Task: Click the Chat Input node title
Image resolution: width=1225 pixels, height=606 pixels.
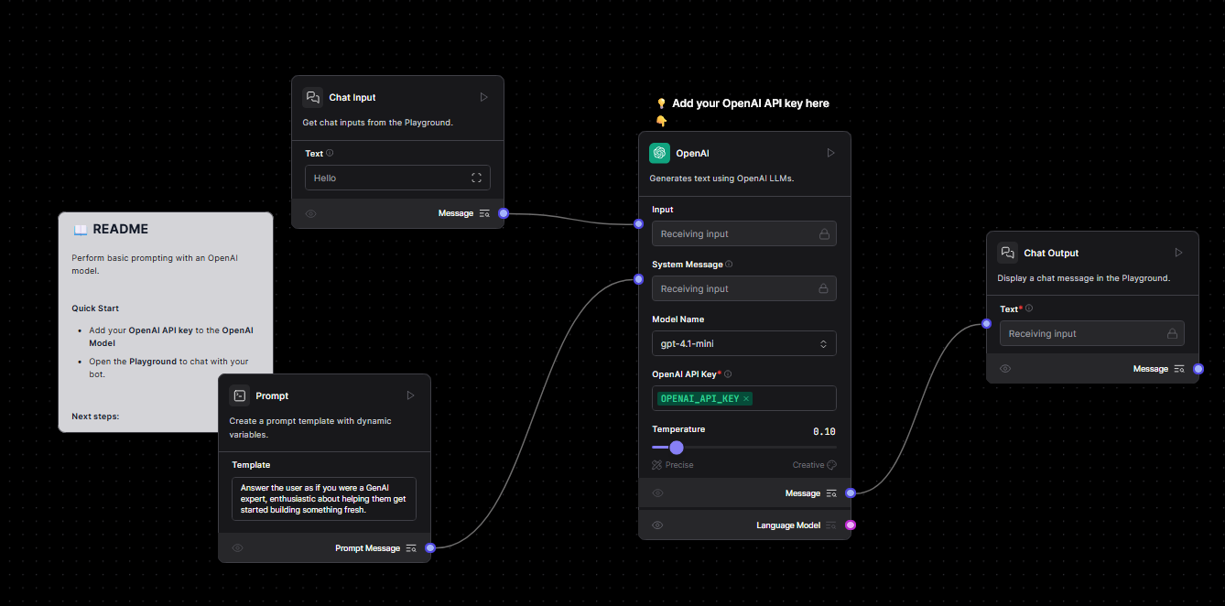Action: click(352, 97)
